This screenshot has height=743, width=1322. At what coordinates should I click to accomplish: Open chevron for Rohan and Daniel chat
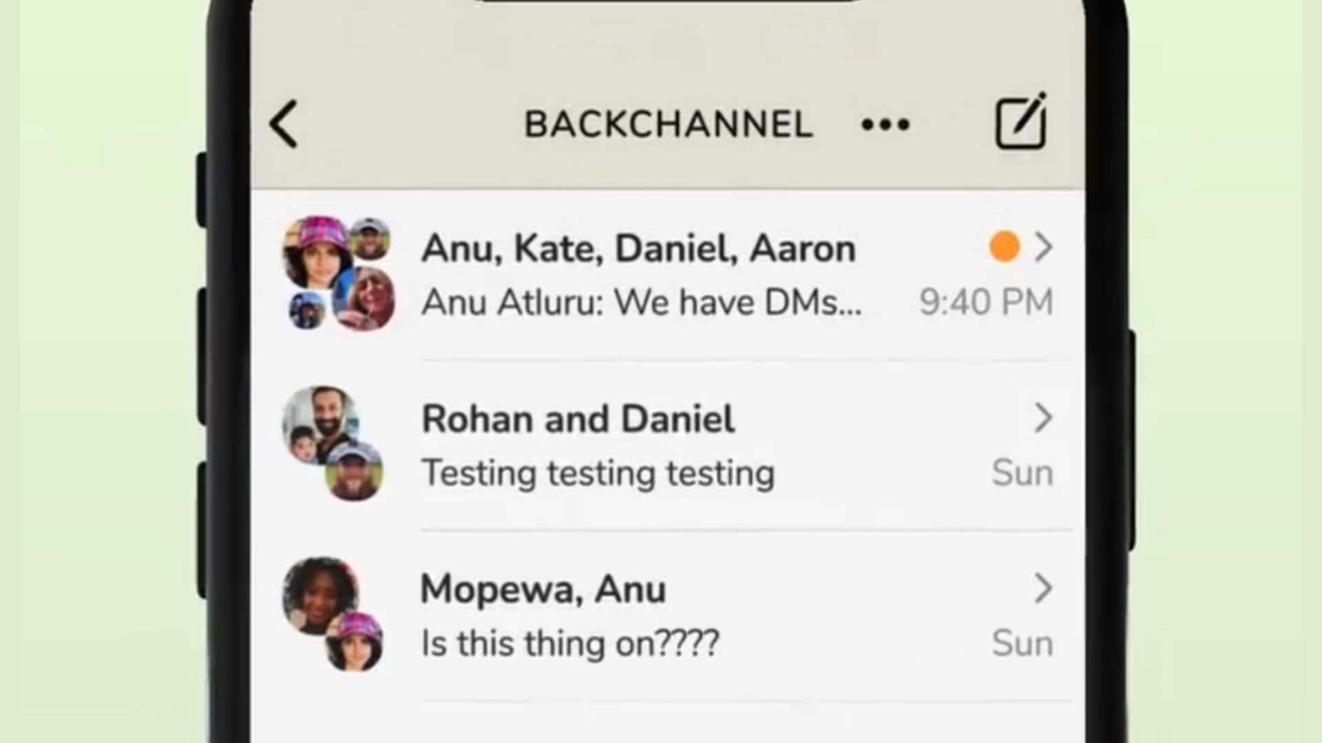click(x=1043, y=418)
